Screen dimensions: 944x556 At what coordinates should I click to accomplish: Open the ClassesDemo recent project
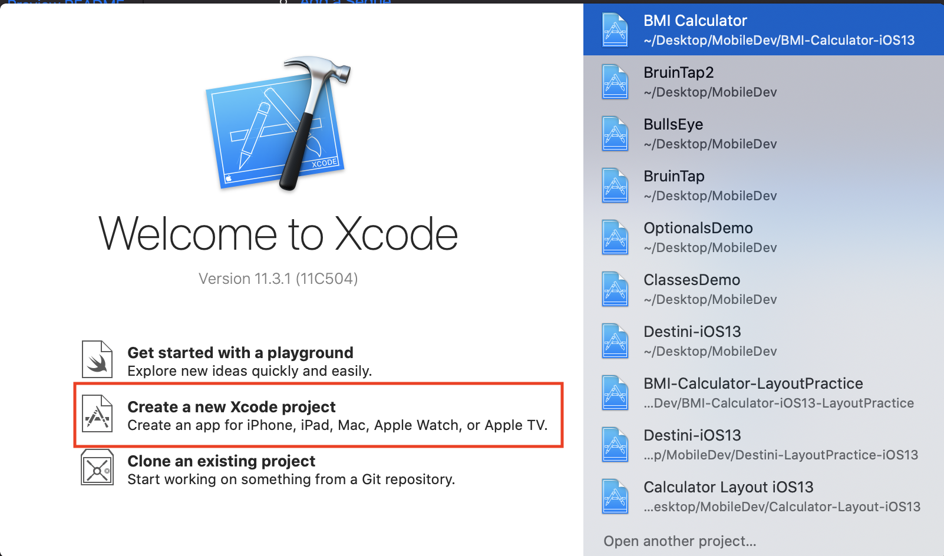[x=764, y=289]
